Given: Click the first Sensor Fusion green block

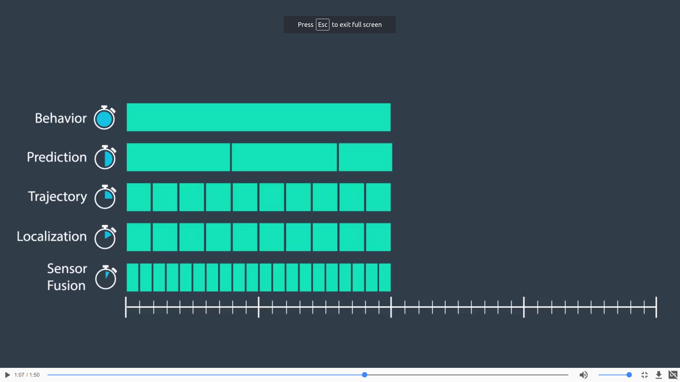Looking at the screenshot, I should click(x=132, y=278).
